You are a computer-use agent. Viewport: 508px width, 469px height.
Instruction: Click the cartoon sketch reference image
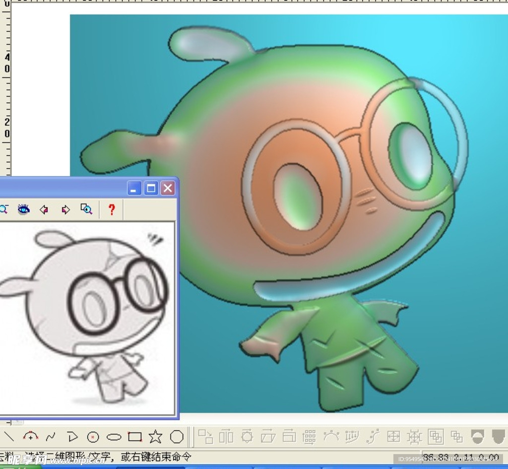(87, 318)
